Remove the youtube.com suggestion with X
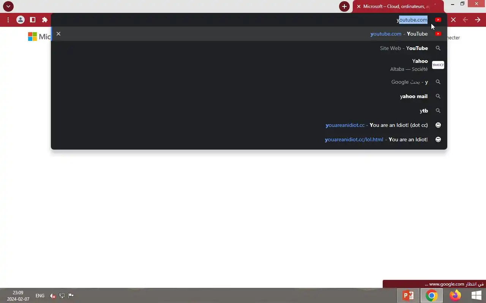 58,34
